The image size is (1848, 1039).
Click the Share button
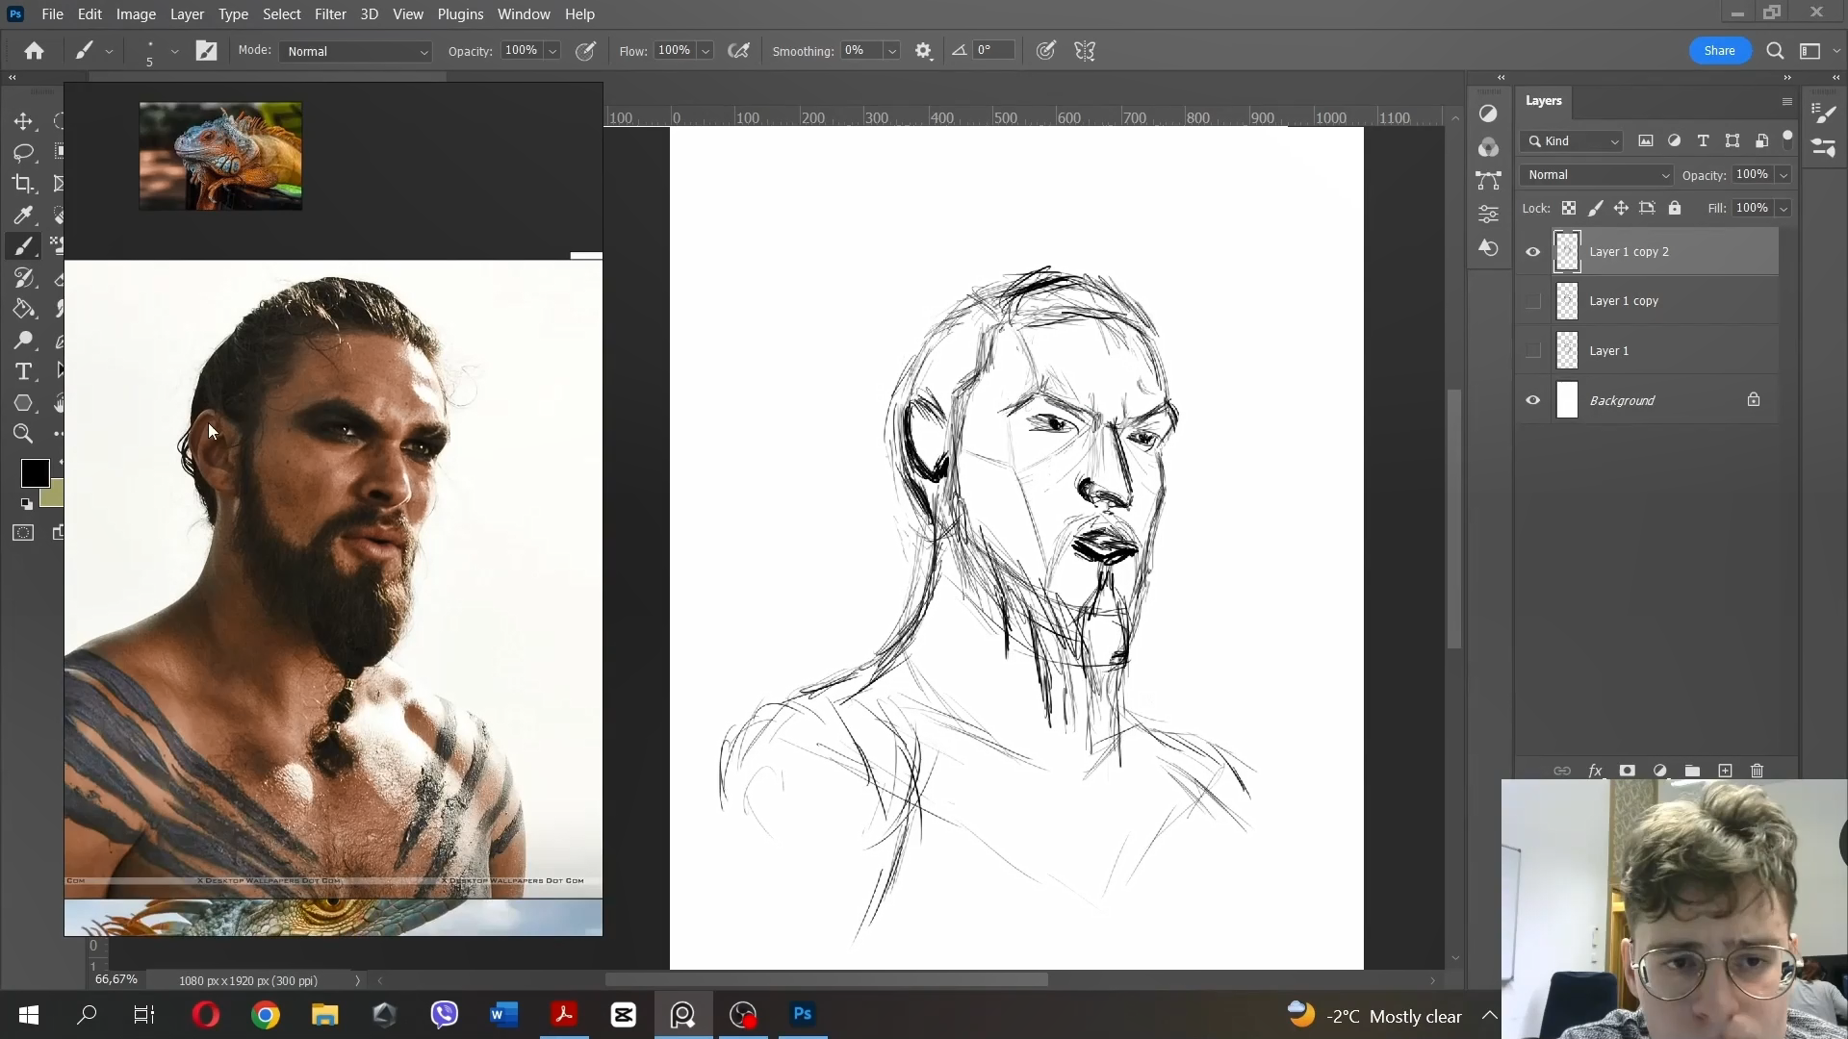[1719, 51]
